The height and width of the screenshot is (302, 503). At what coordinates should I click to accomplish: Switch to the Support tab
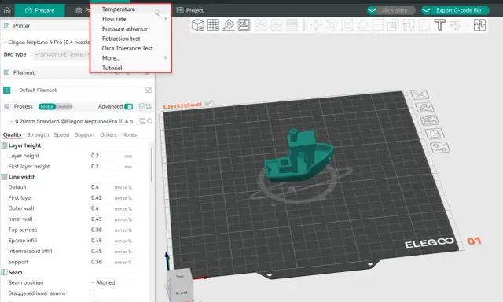[x=85, y=134]
